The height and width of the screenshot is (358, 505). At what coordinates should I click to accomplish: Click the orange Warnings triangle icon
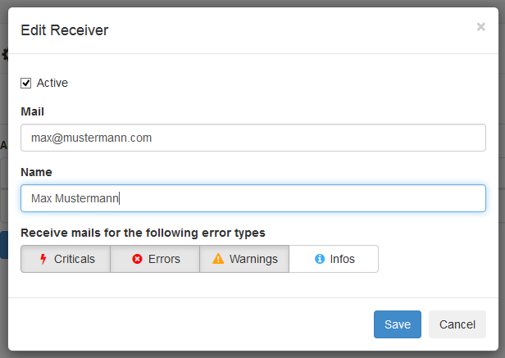point(218,259)
